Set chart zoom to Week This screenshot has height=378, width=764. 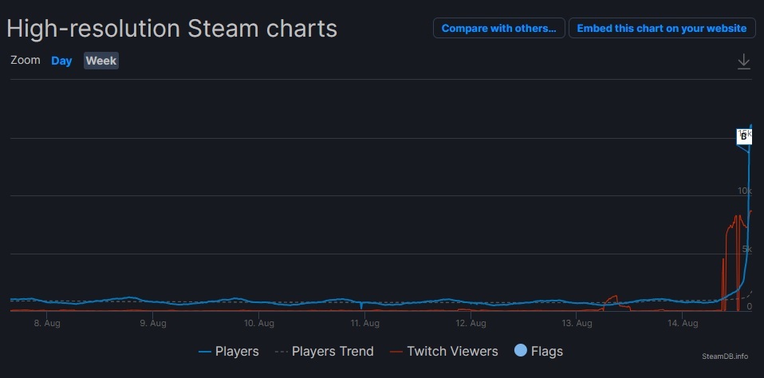coord(101,61)
